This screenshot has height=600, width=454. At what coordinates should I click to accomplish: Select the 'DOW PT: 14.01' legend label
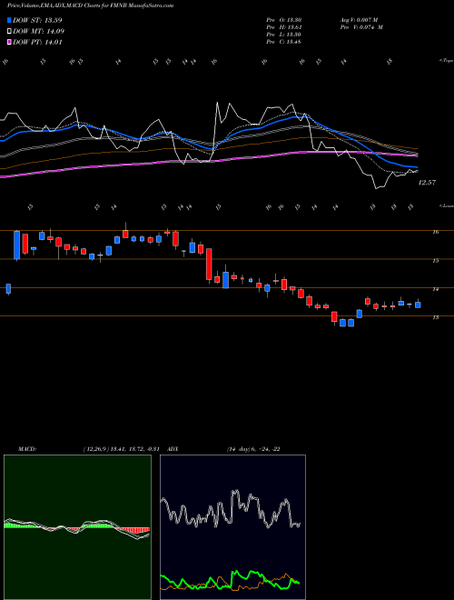37,43
